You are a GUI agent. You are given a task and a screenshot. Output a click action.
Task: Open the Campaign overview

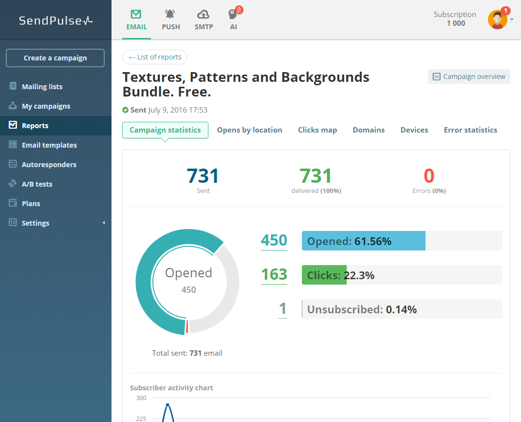(x=468, y=77)
